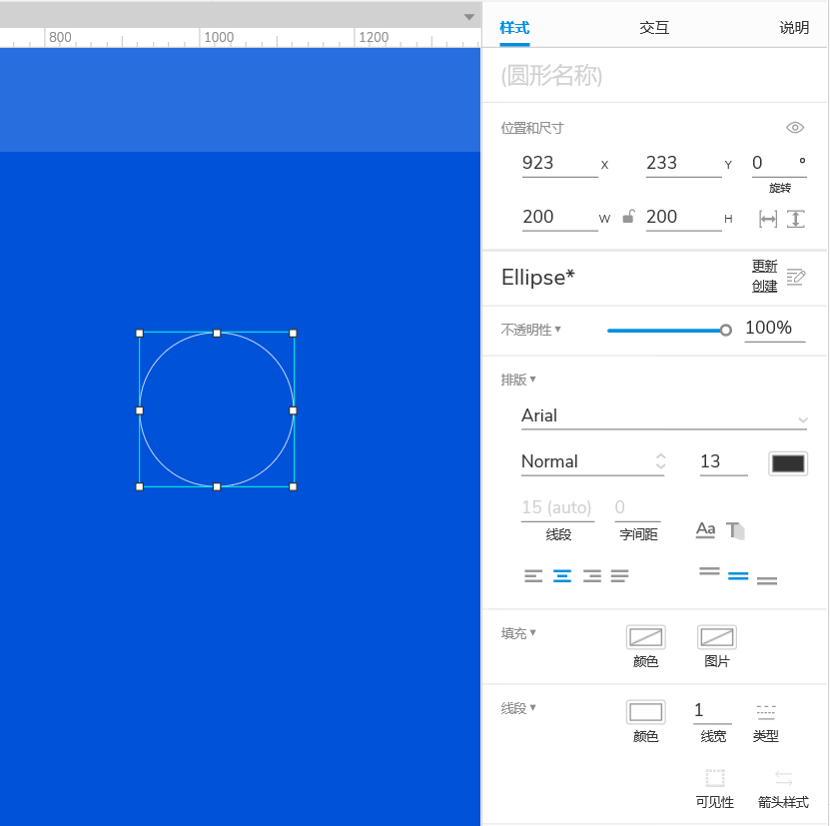Click the light blue header rectangle

point(240,100)
